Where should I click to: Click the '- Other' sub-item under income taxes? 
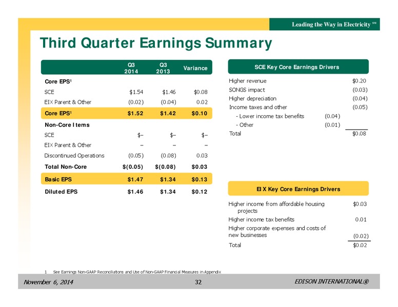pyautogui.click(x=245, y=125)
